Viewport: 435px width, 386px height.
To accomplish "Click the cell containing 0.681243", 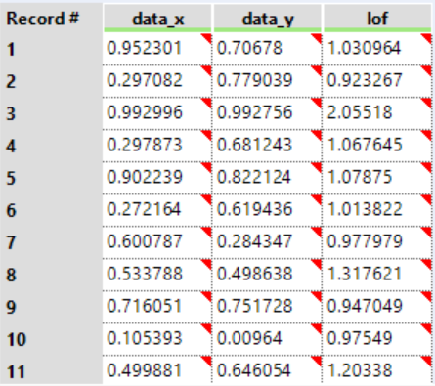I will click(267, 146).
